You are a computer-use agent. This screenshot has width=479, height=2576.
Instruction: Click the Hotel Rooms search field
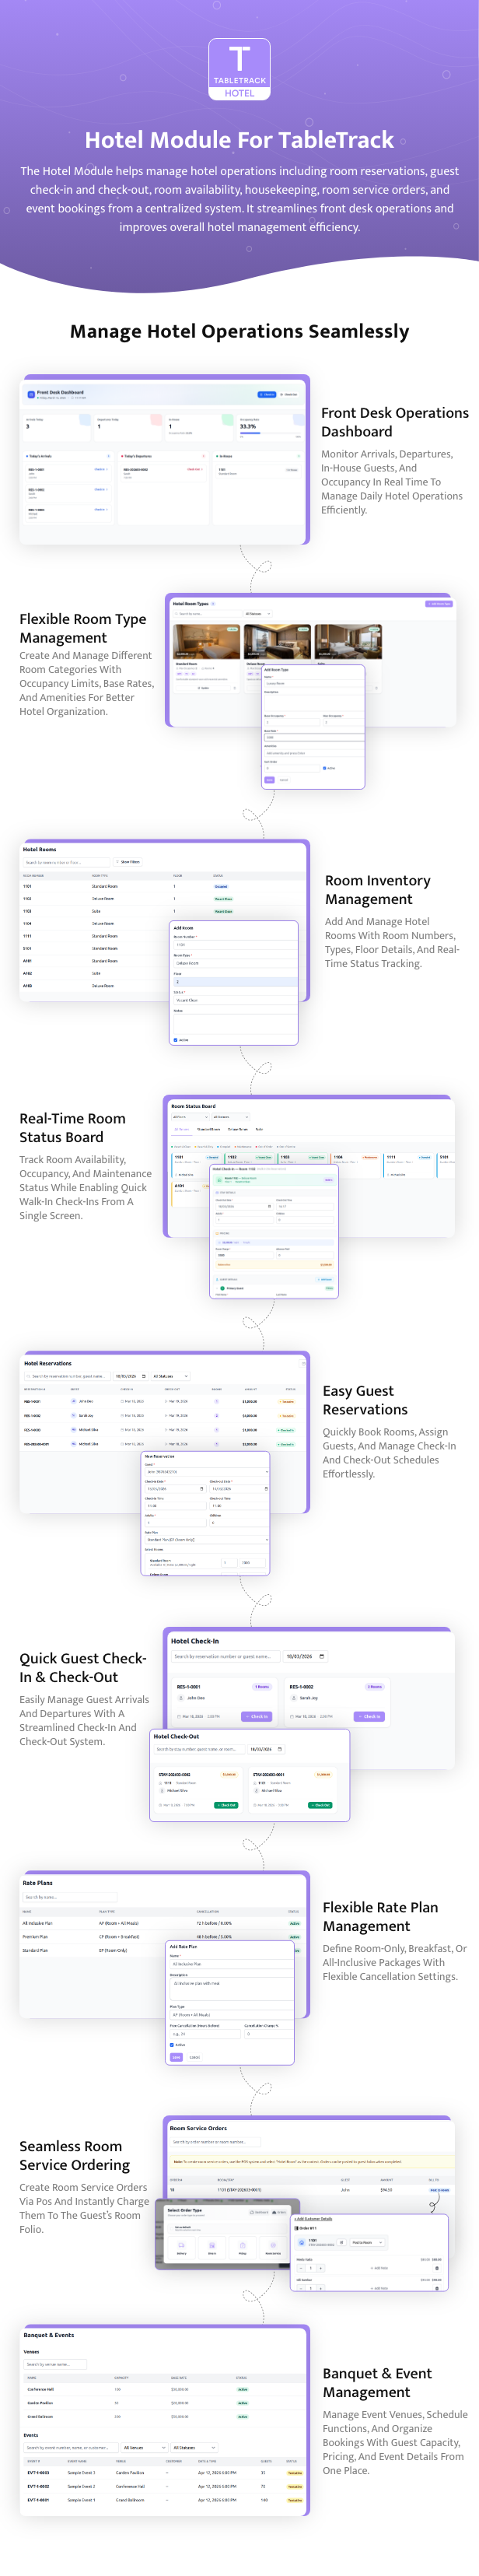click(67, 862)
